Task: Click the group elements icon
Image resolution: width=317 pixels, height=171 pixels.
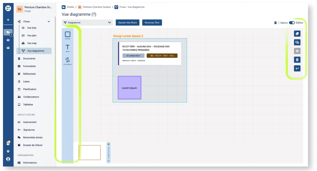Action: (297, 42)
